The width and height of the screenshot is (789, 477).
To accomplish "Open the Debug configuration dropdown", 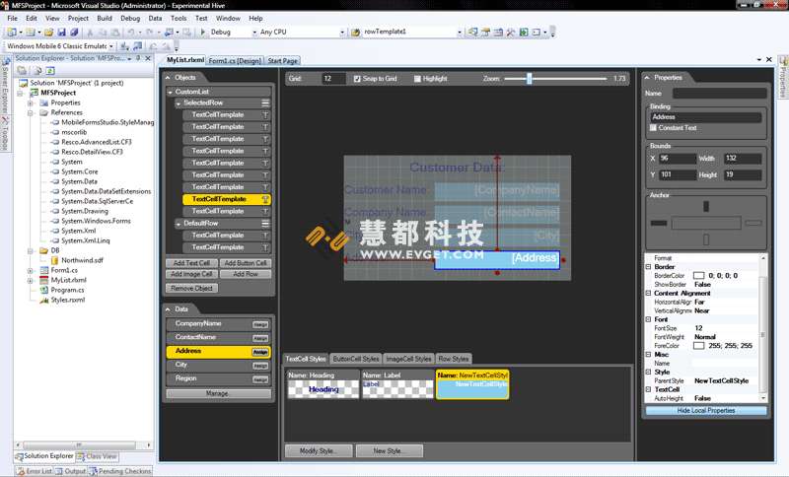I will click(x=231, y=33).
